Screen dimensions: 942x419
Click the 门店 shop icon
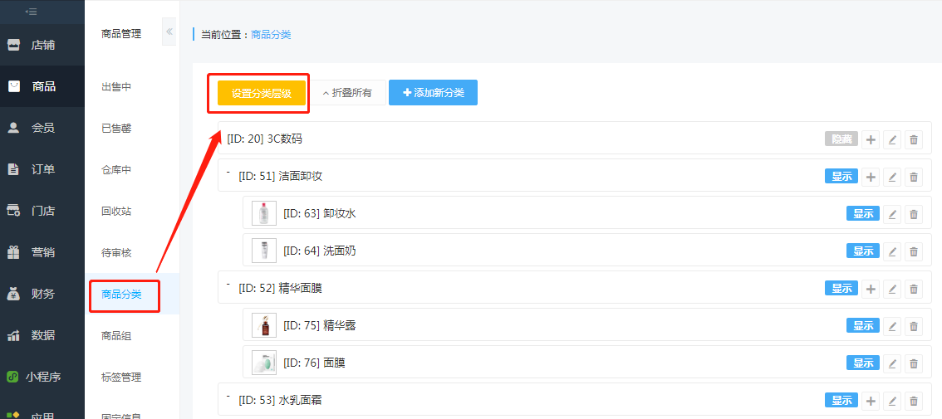pos(13,211)
